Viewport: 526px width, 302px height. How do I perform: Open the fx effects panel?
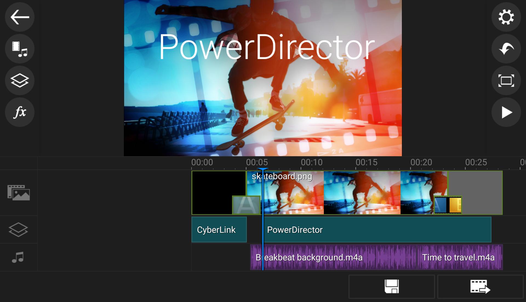click(20, 112)
